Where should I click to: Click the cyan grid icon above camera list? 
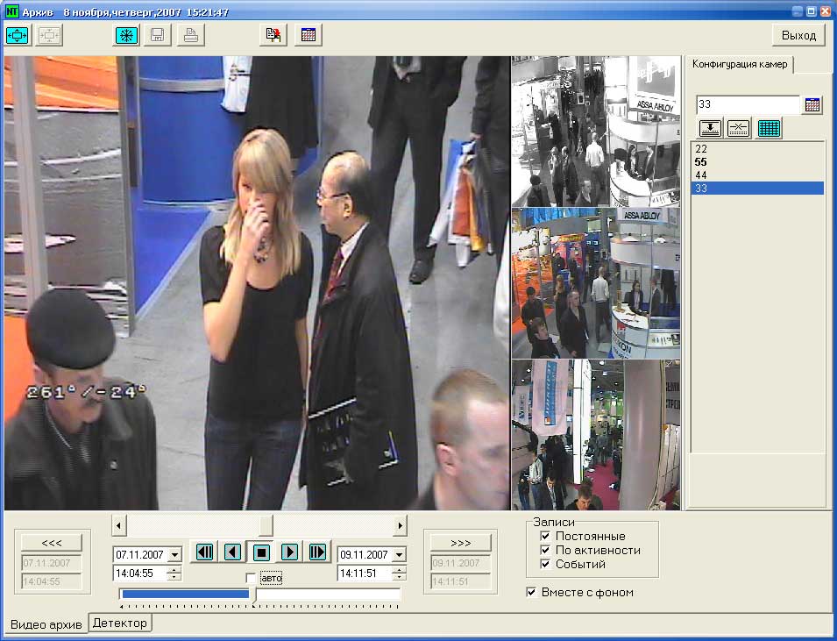(x=769, y=128)
